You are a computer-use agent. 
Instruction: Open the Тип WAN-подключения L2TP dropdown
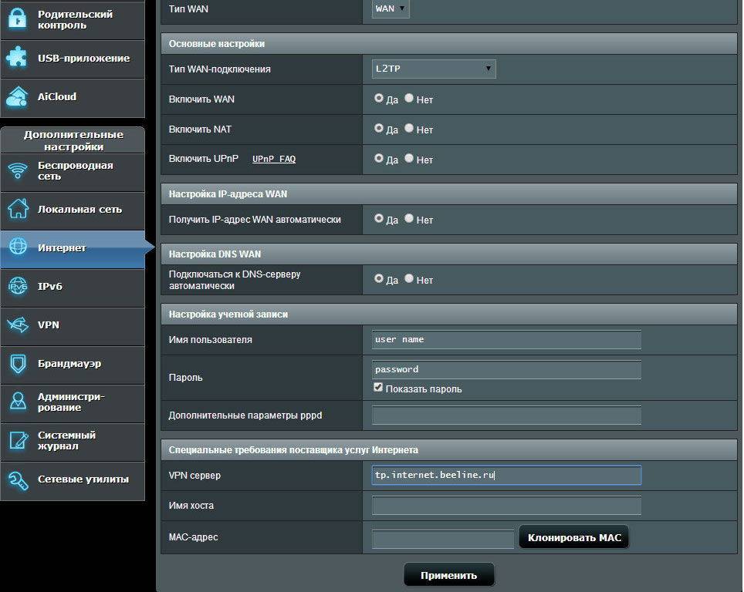pos(433,69)
